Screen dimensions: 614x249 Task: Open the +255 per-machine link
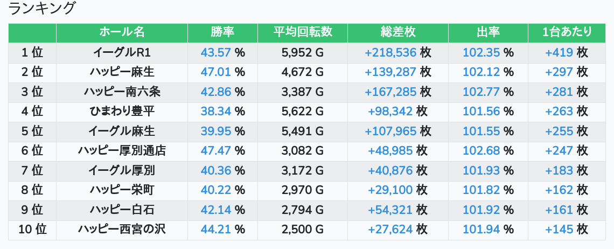click(x=559, y=131)
